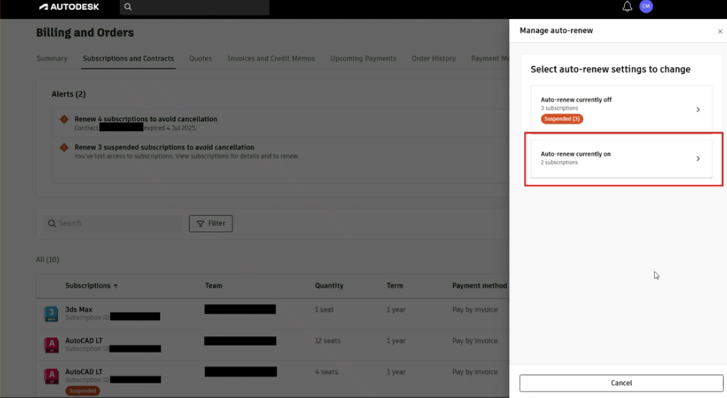Viewport: 727px width, 398px height.
Task: Click the Autodesk logo
Action: (x=69, y=7)
